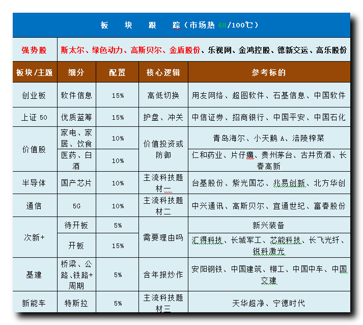Click the 配置 column header
This screenshot has height=325, width=363.
117,72
